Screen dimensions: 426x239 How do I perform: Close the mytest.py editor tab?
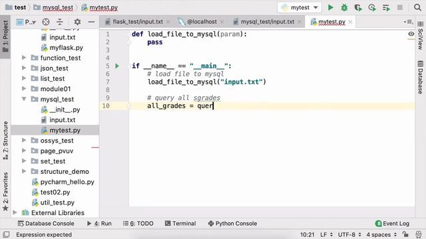350,22
